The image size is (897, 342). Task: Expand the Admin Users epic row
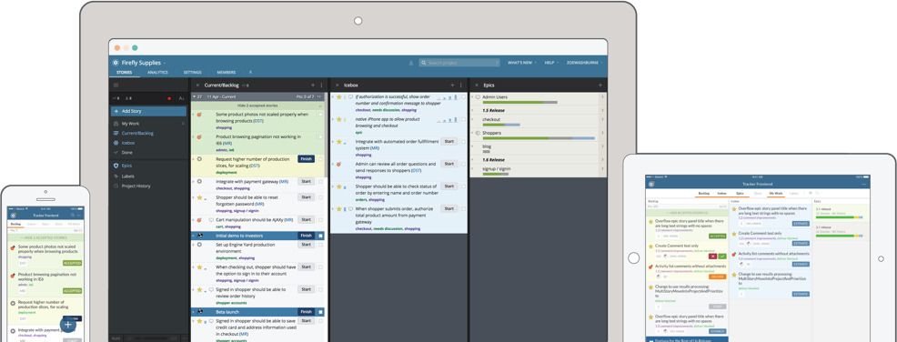click(472, 97)
